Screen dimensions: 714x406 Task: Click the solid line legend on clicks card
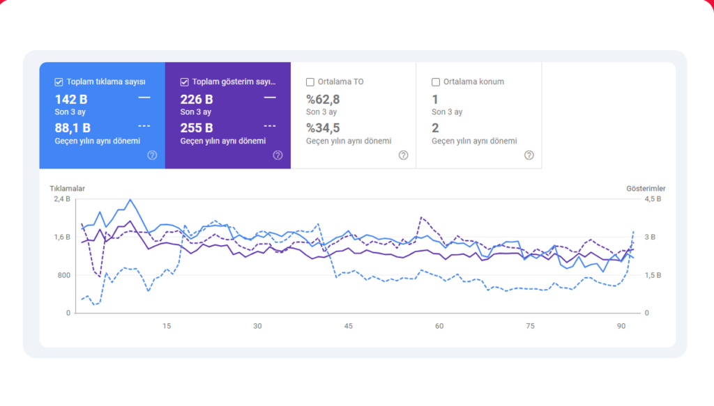(x=144, y=97)
